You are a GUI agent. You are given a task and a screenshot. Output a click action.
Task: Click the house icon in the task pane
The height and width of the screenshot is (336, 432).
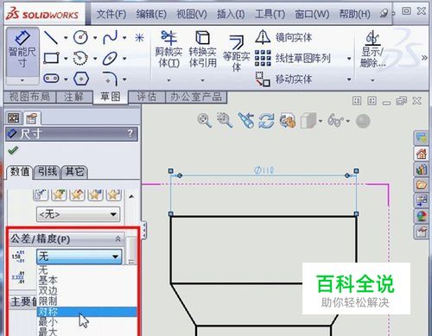[x=421, y=154]
